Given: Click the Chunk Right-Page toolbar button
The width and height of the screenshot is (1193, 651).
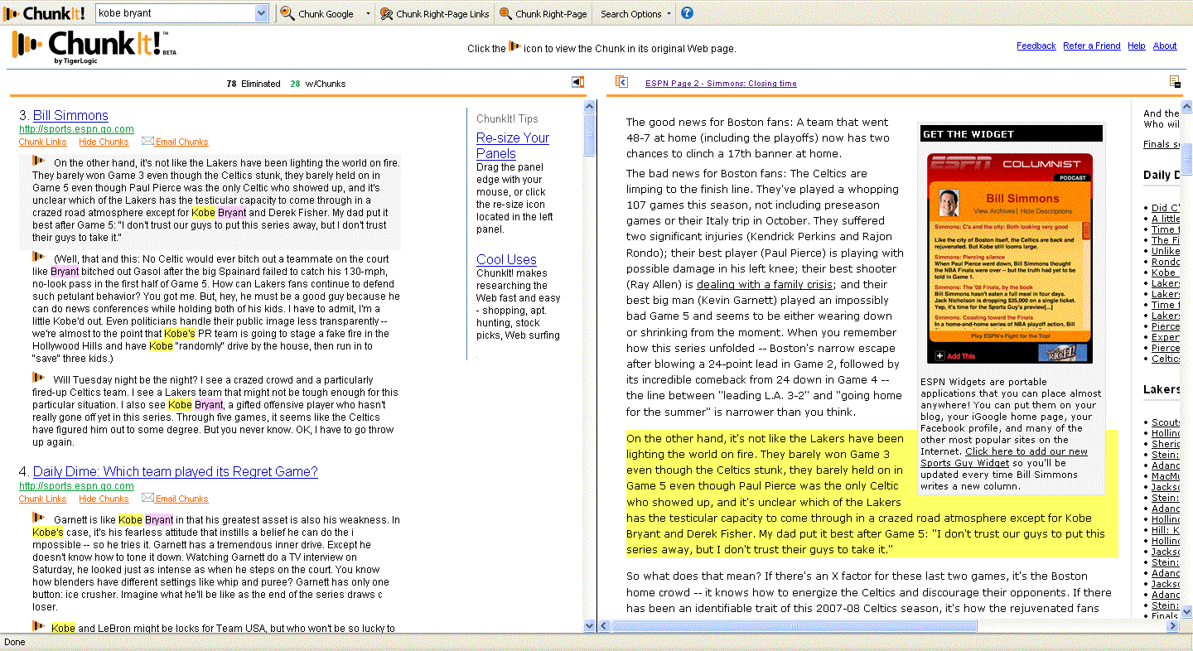Looking at the screenshot, I should click(543, 13).
